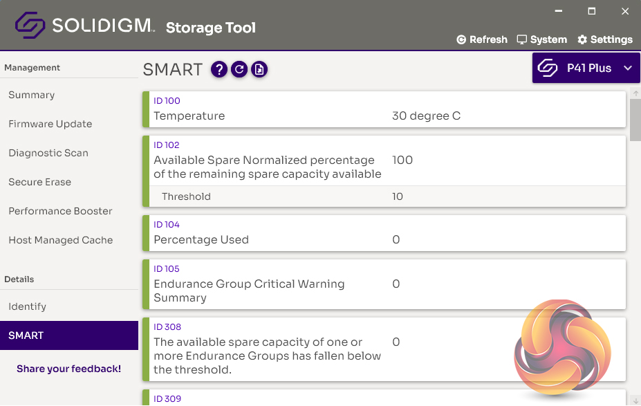Click the Share your feedback link
This screenshot has width=641, height=406.
(x=69, y=369)
